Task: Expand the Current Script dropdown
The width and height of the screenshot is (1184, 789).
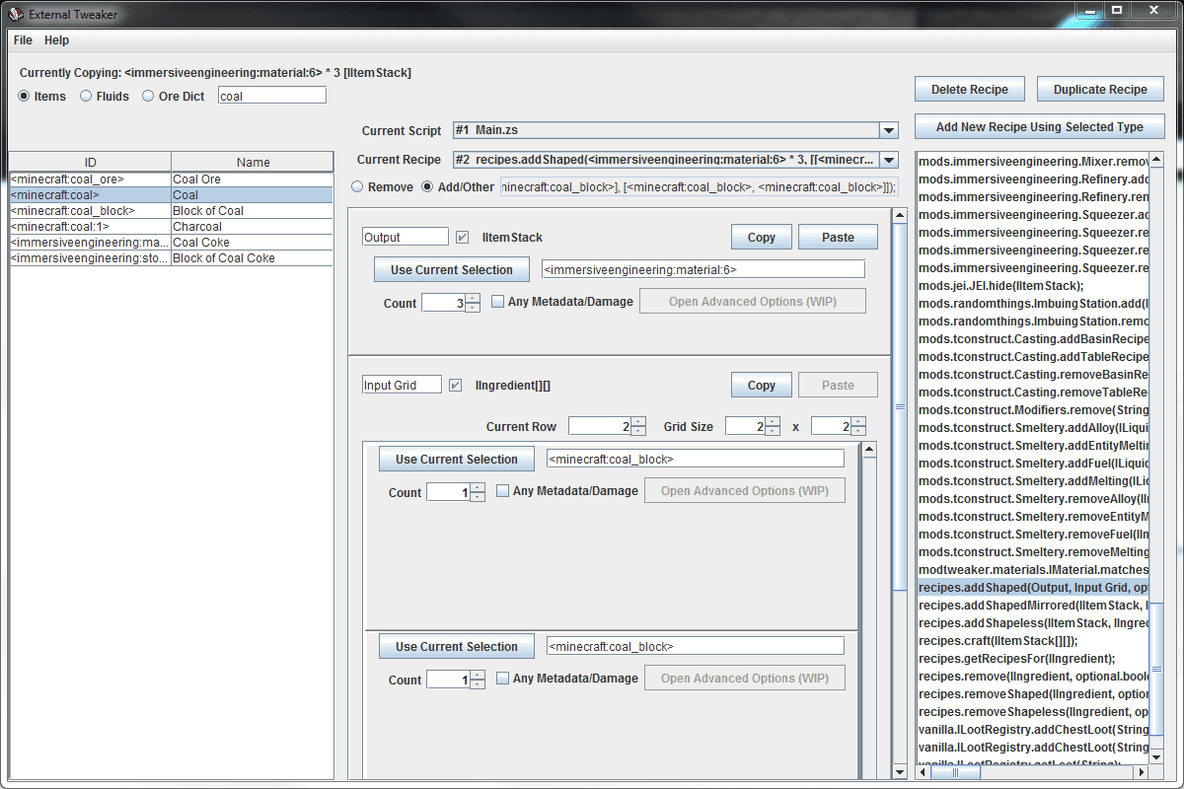Action: [888, 130]
